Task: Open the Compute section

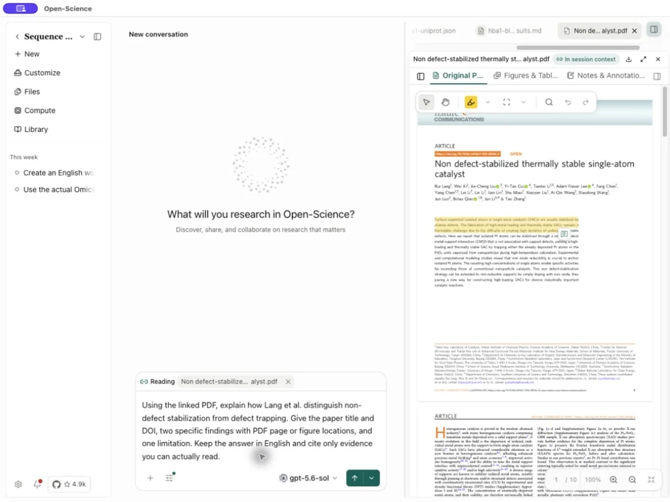Action: 35,110
